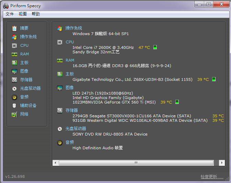Click the 网络 network card icon in sidebar
231x183 pixels.
pyautogui.click(x=14, y=114)
